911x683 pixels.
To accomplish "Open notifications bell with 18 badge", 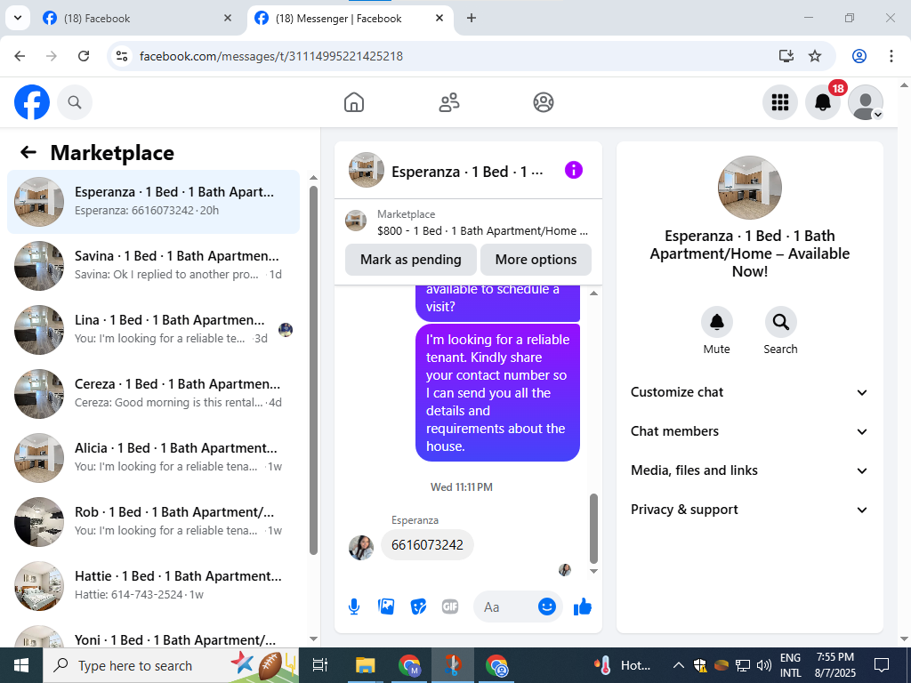I will click(x=823, y=102).
